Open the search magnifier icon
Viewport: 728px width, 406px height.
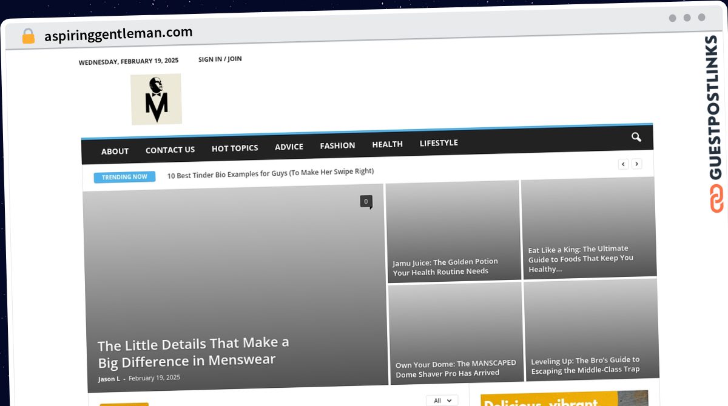coord(636,137)
